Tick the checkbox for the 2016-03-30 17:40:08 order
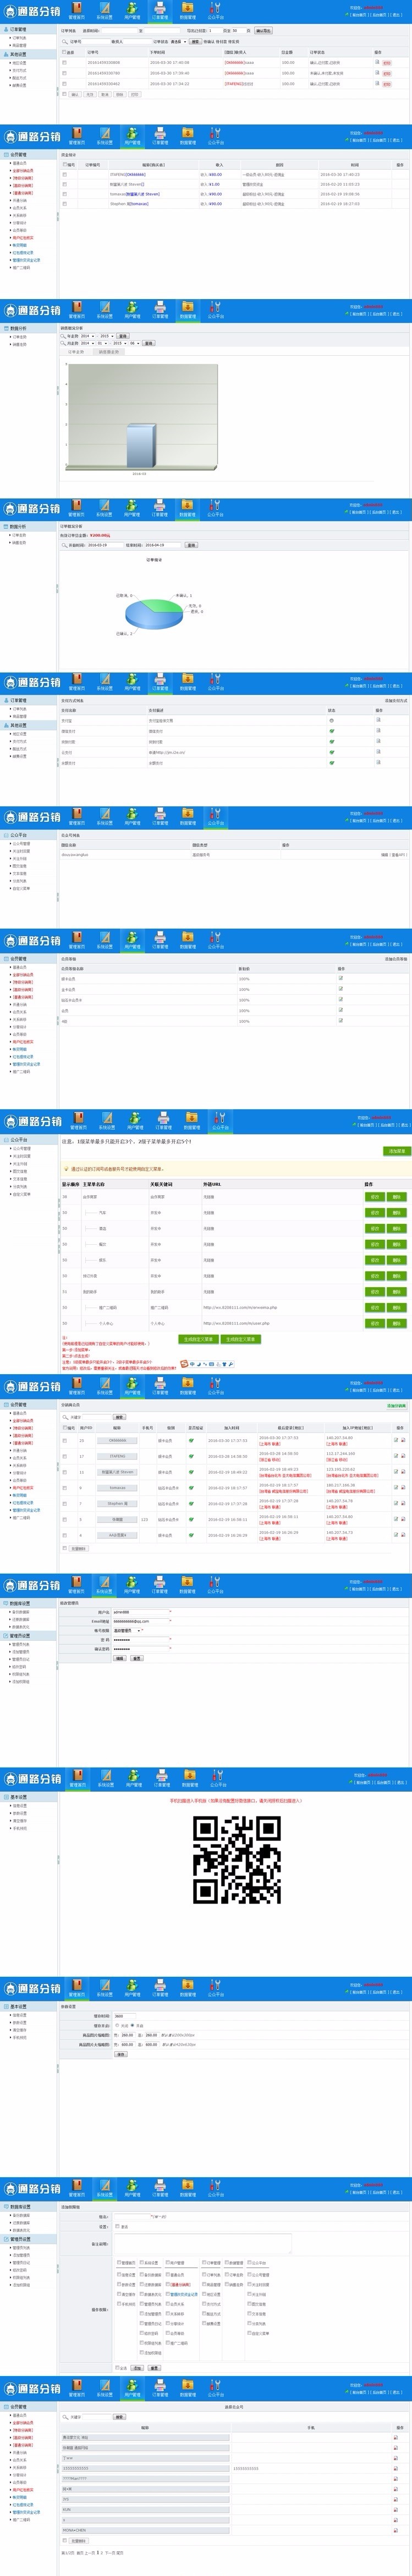 [65, 62]
